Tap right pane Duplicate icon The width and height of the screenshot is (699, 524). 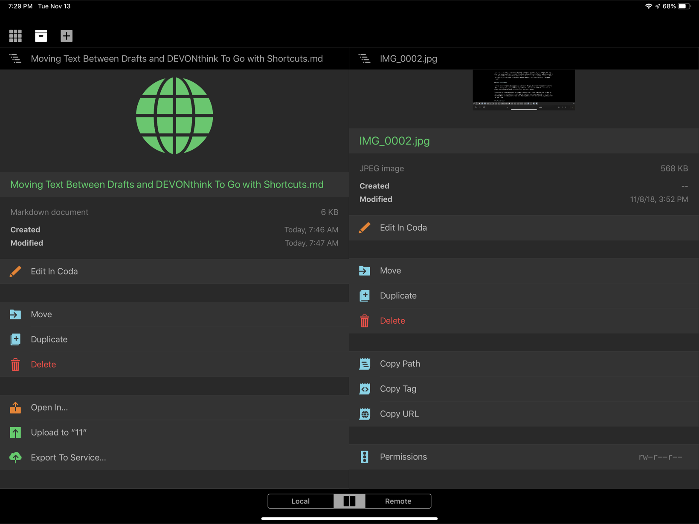coord(365,295)
